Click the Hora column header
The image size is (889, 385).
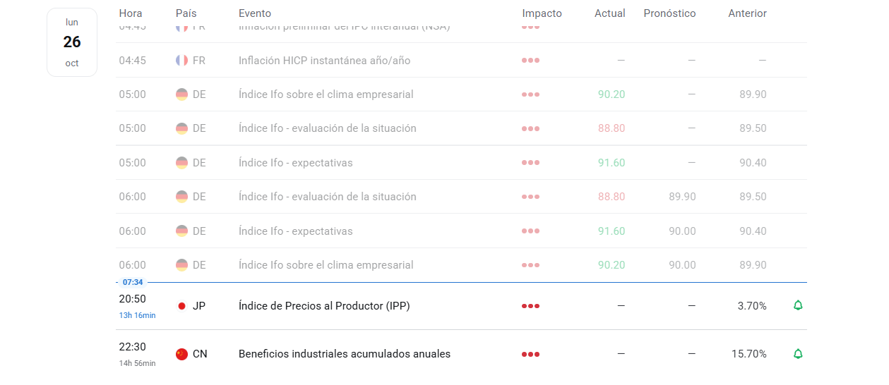(x=131, y=13)
